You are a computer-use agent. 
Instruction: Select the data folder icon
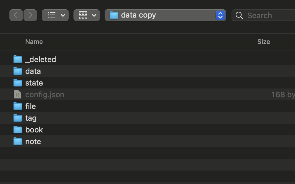[x=18, y=71]
